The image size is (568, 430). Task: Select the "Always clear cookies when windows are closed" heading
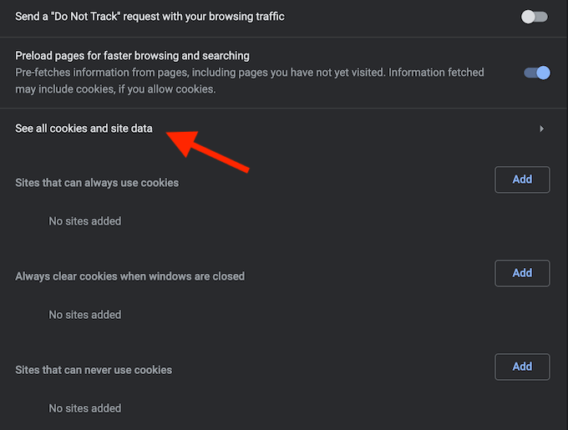(x=129, y=276)
